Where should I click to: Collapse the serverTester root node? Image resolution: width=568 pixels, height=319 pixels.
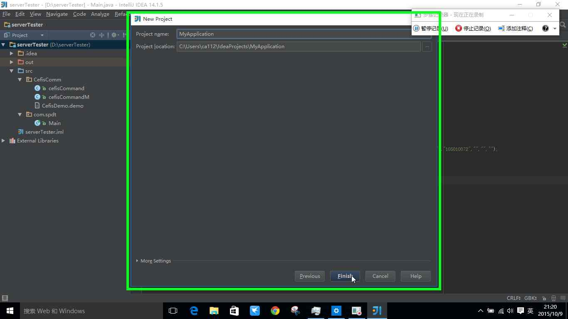(x=3, y=45)
